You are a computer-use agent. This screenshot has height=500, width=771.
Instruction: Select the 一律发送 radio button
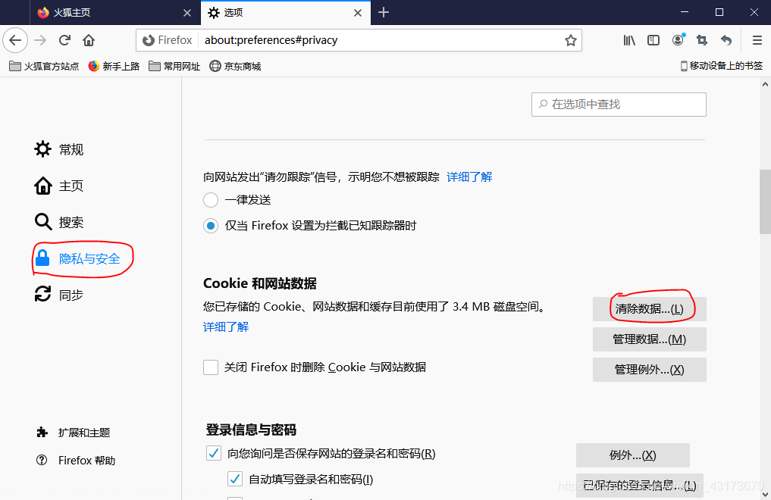point(211,200)
